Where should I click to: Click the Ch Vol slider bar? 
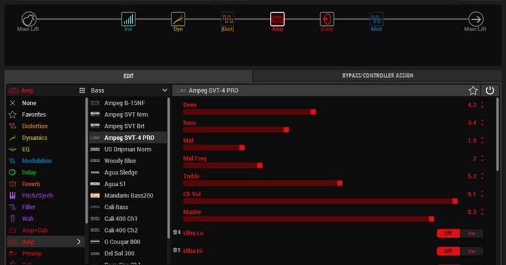321,201
